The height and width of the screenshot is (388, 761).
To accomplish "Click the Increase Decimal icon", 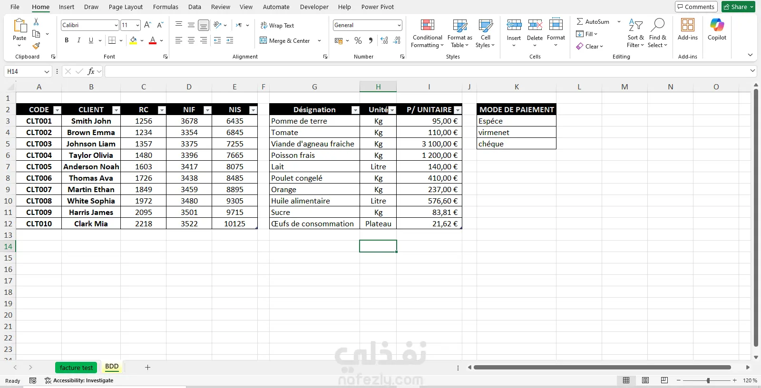I will [x=384, y=40].
